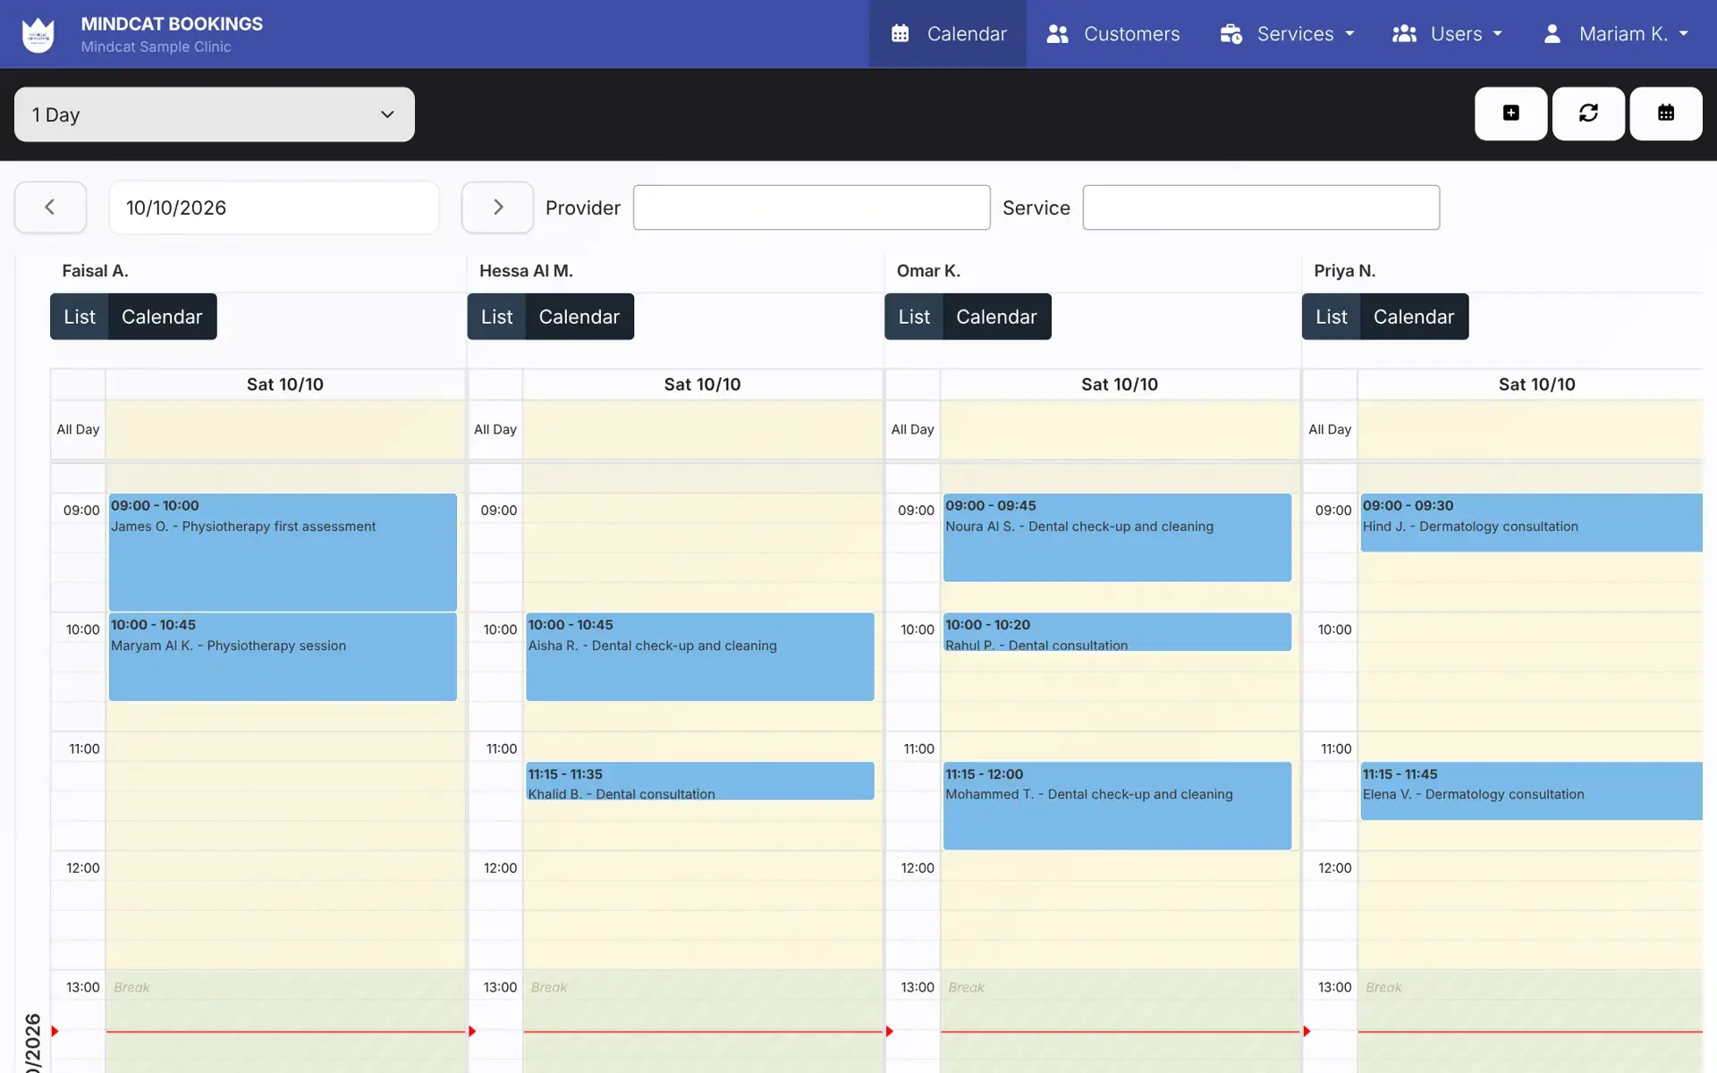Open the calendar picker icon button
Image resolution: width=1717 pixels, height=1073 pixels.
tap(1665, 114)
